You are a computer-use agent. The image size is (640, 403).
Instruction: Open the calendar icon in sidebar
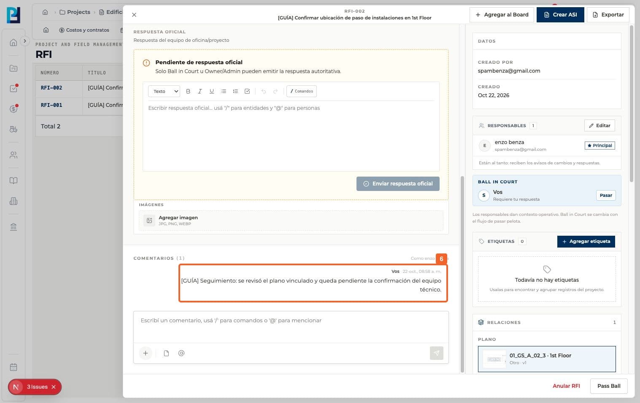[14, 367]
